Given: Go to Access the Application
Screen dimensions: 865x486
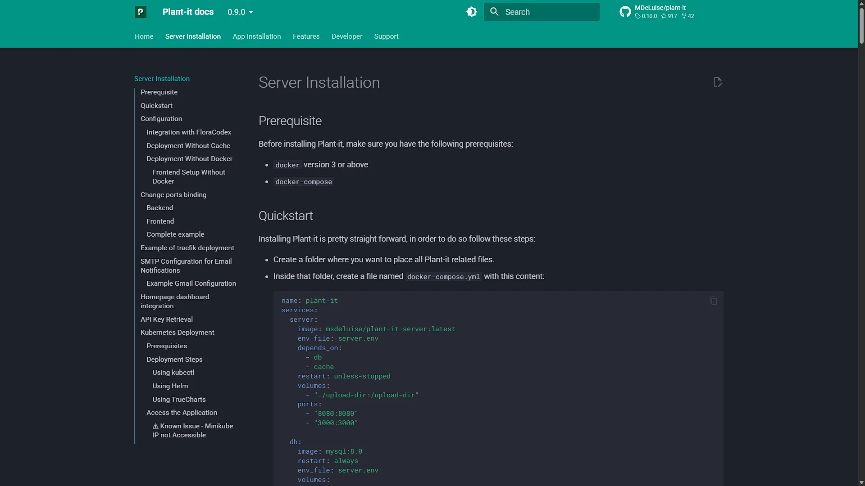Looking at the screenshot, I should tap(182, 413).
